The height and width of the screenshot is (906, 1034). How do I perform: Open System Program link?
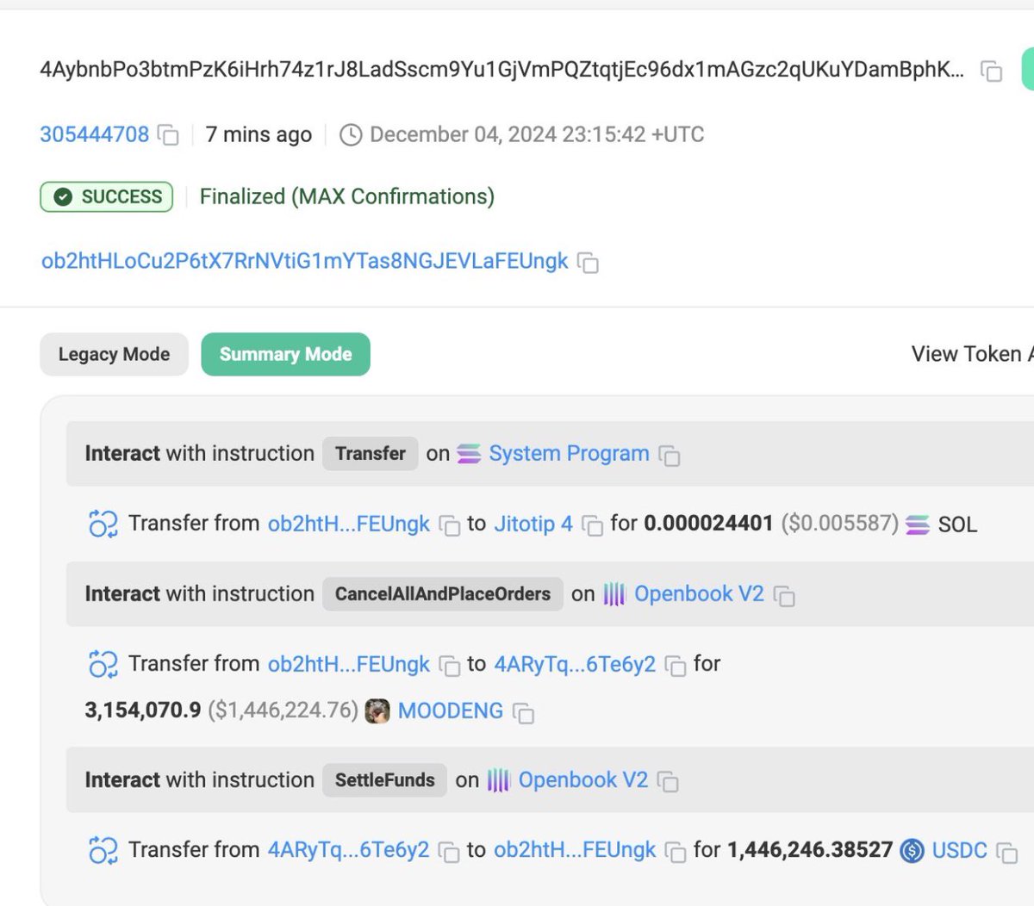coord(569,453)
